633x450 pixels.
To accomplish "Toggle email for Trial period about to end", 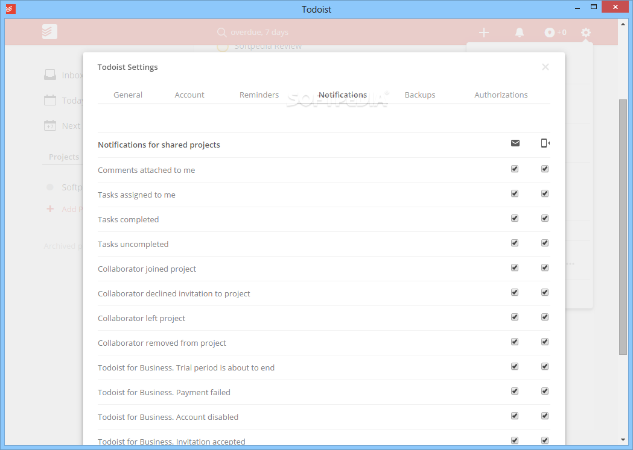I will click(x=515, y=366).
